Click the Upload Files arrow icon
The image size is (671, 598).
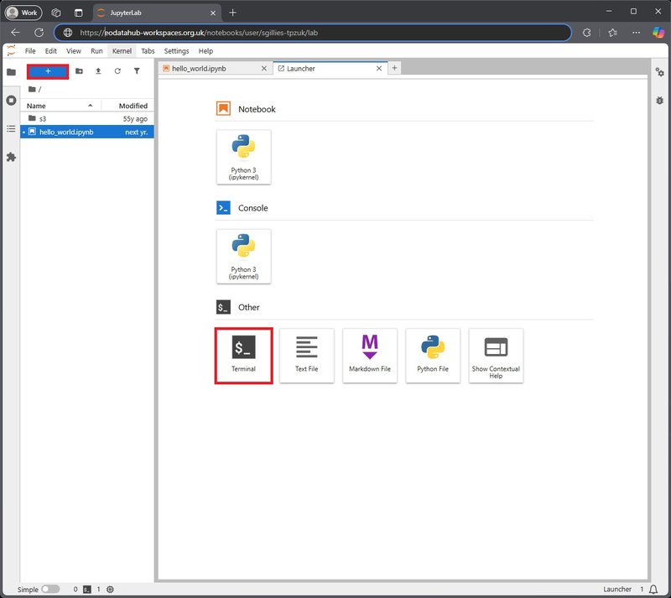pyautogui.click(x=98, y=71)
